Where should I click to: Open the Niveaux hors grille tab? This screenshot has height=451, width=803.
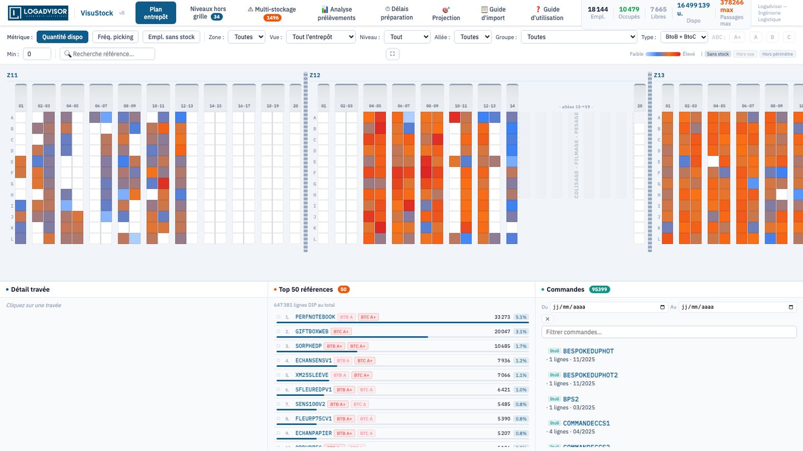click(208, 13)
